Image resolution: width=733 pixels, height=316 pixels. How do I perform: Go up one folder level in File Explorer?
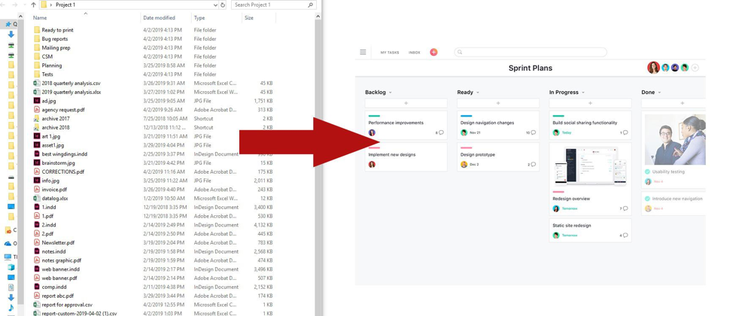coord(33,5)
